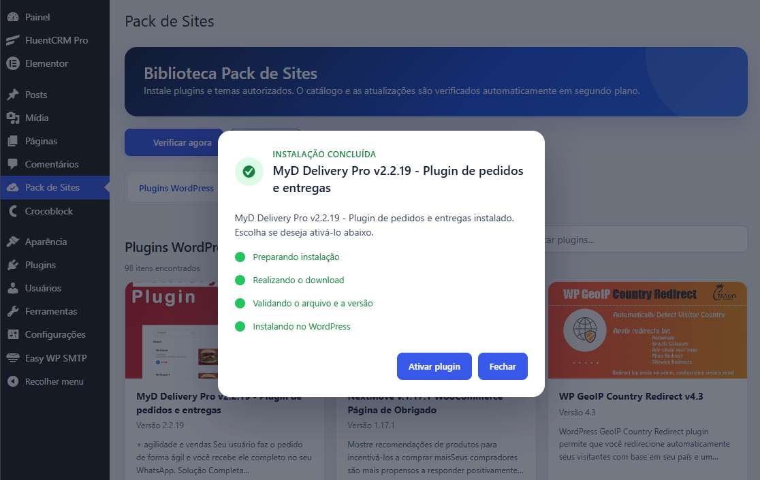
Task: Click the Aparência brush icon
Action: coord(13,242)
